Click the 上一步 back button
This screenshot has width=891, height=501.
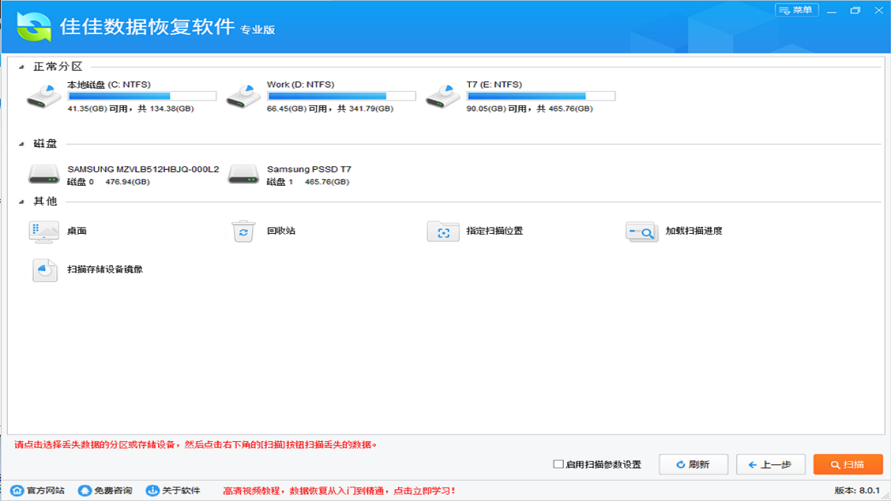click(x=771, y=464)
